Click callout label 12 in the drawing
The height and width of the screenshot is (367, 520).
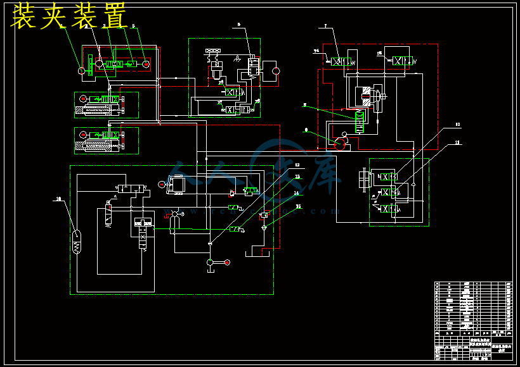[297, 165]
